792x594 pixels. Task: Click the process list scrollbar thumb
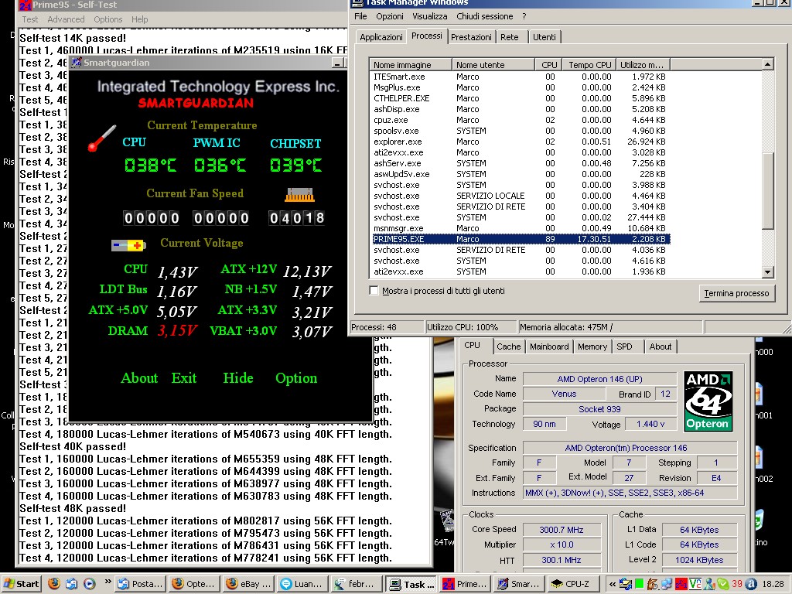pos(767,190)
